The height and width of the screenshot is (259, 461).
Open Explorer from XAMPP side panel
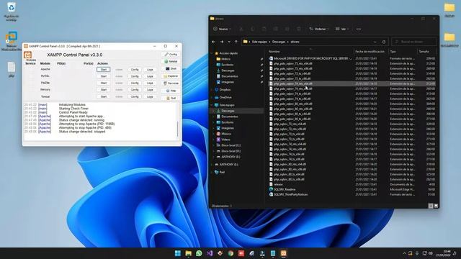tap(171, 76)
